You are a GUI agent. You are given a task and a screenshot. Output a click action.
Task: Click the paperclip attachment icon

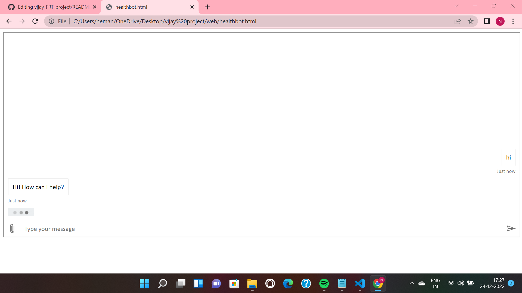pos(12,228)
